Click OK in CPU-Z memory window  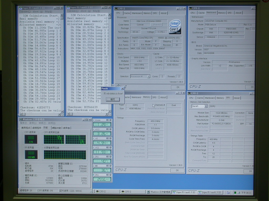coord(177,170)
